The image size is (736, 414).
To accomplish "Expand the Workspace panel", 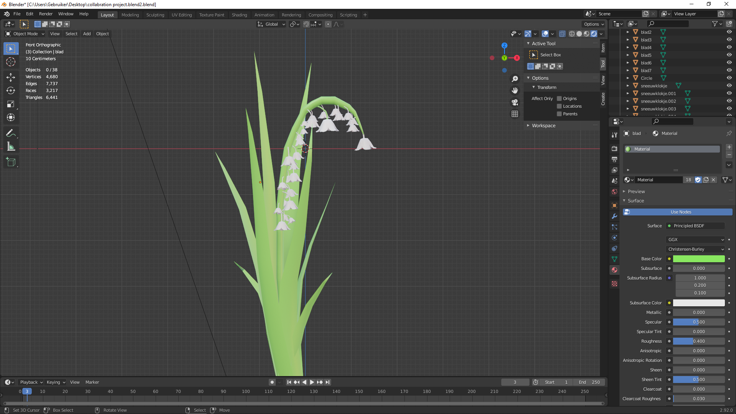I will tap(543, 126).
